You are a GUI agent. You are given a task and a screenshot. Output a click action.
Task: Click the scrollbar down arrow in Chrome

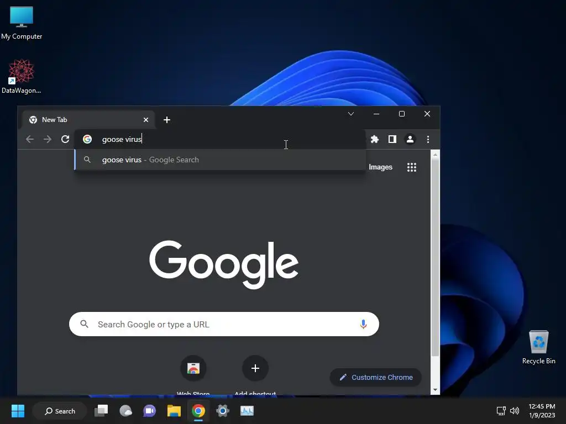coord(436,390)
